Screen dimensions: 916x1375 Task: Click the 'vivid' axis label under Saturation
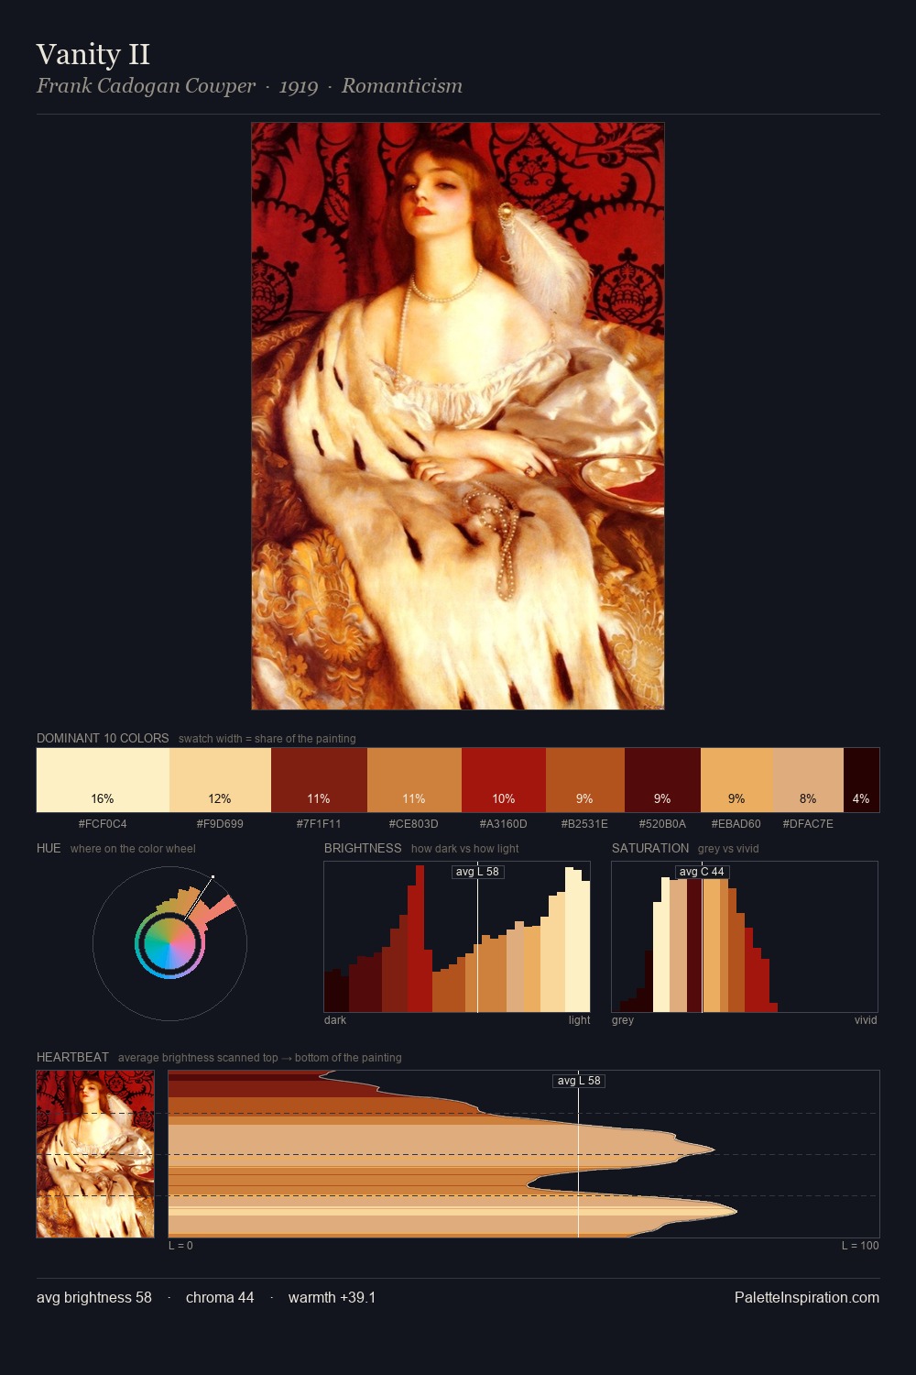[x=866, y=1020]
